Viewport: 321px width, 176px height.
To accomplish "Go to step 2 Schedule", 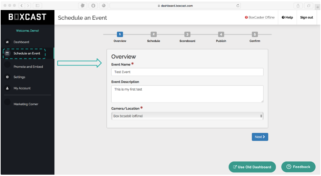I will (x=153, y=34).
